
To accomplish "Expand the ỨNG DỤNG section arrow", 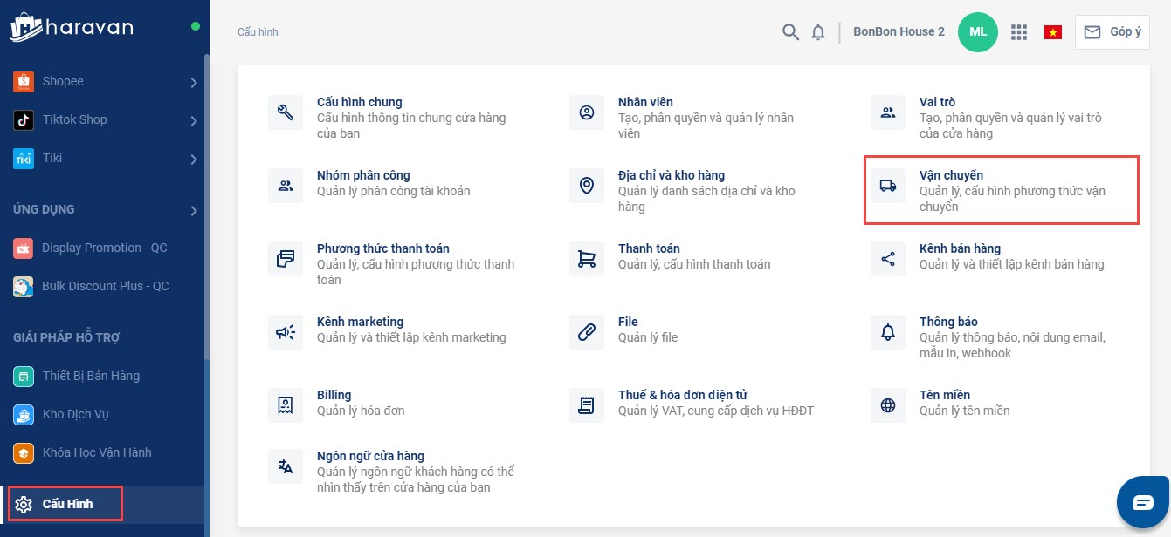I will [x=194, y=210].
